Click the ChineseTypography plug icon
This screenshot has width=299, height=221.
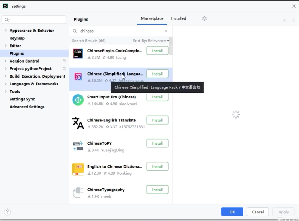pos(78,193)
